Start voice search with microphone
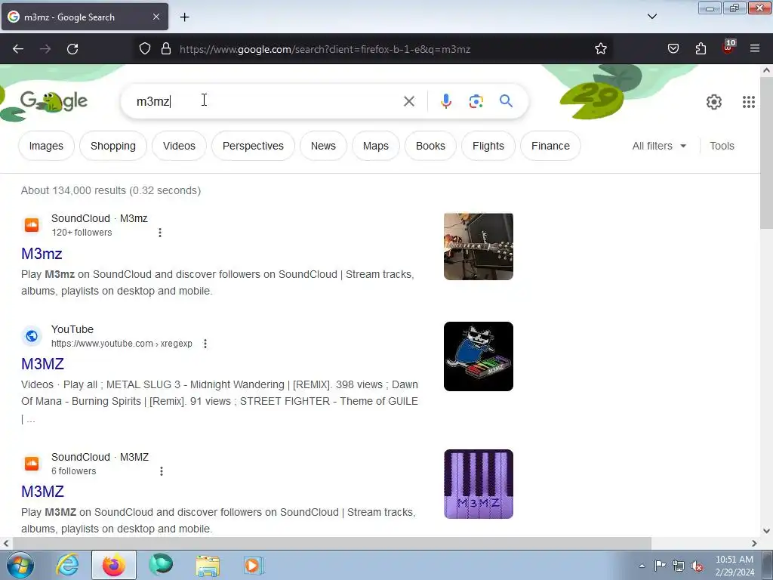 pyautogui.click(x=445, y=101)
